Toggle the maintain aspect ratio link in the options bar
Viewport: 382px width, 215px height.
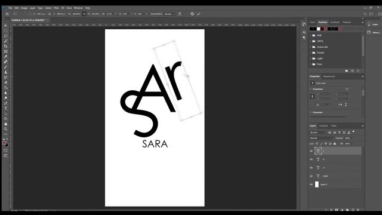(x=84, y=14)
